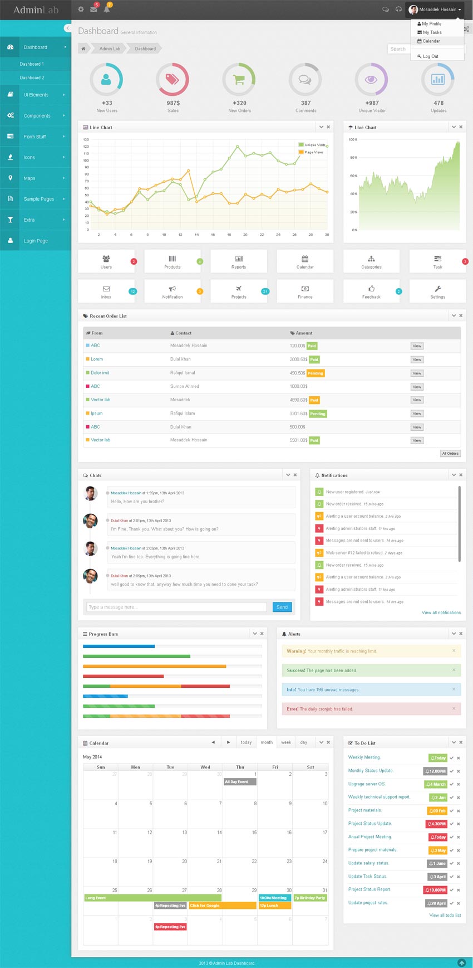Viewport: 473px width, 968px height.
Task: Switch calendar to week view
Action: tap(286, 742)
